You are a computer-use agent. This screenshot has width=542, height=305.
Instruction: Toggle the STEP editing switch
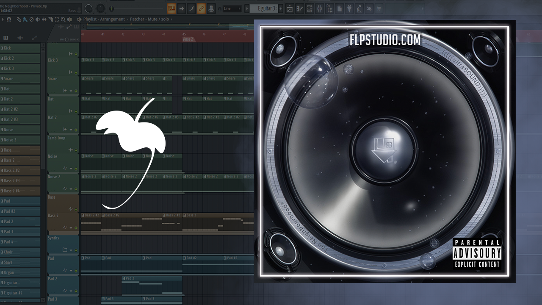coord(66,39)
